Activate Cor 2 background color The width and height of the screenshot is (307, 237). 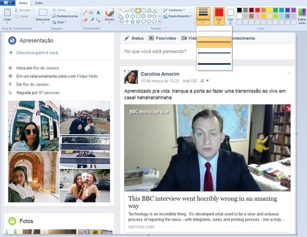231,16
